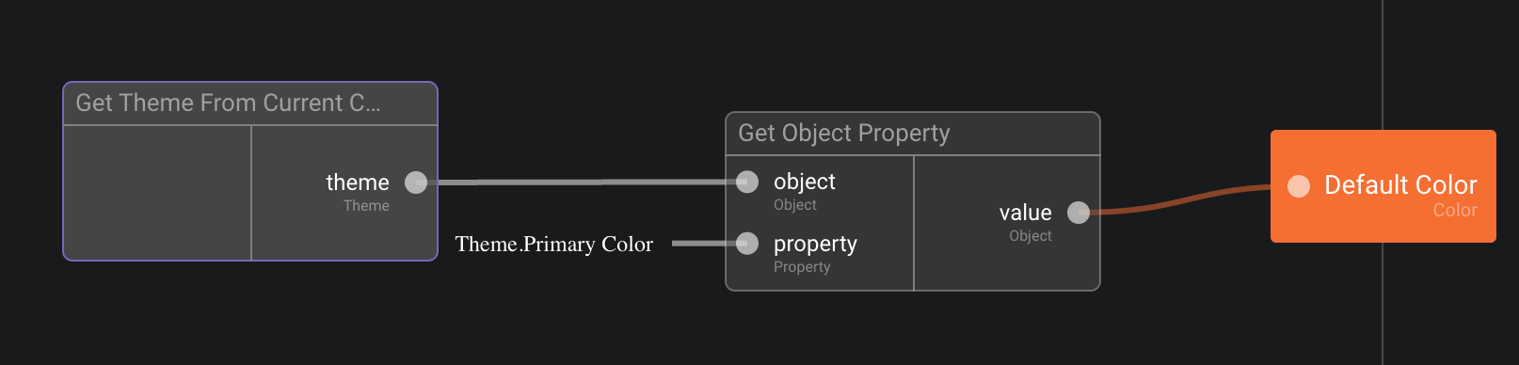This screenshot has width=1519, height=365.
Task: Click the theme output port circle
Action: click(416, 182)
